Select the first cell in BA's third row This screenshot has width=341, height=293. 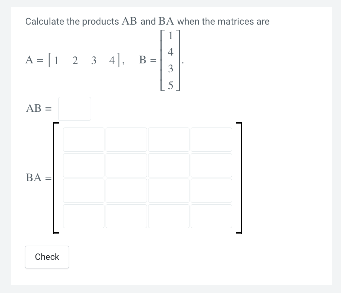(x=84, y=190)
